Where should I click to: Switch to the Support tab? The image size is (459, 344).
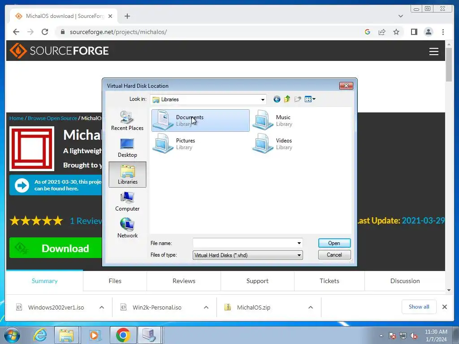click(257, 281)
